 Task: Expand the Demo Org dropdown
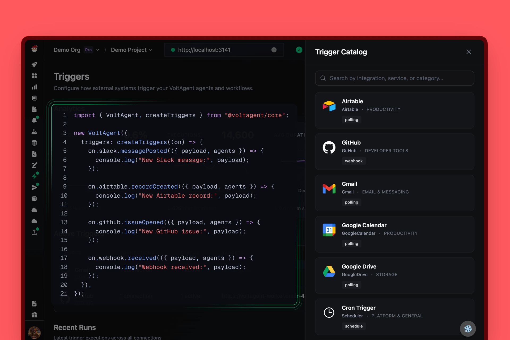[97, 50]
